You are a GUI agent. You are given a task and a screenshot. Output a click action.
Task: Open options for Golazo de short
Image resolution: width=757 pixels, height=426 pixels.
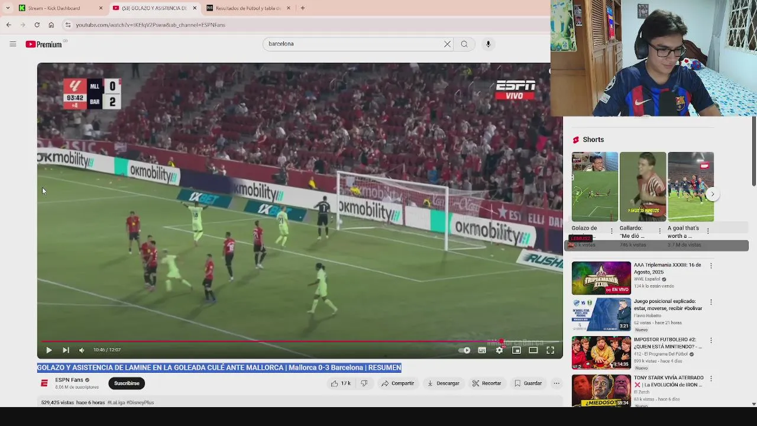[612, 231]
